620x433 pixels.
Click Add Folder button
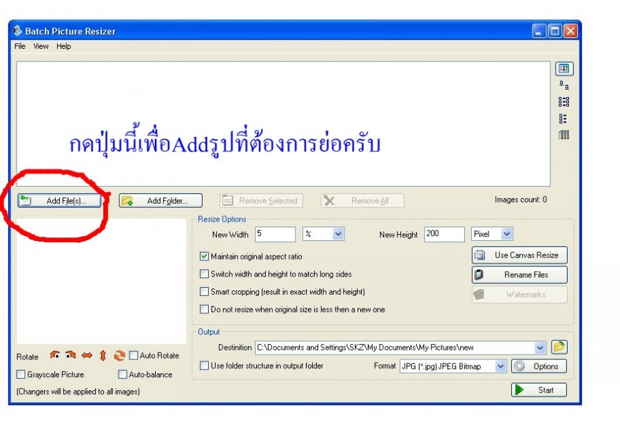click(x=161, y=201)
